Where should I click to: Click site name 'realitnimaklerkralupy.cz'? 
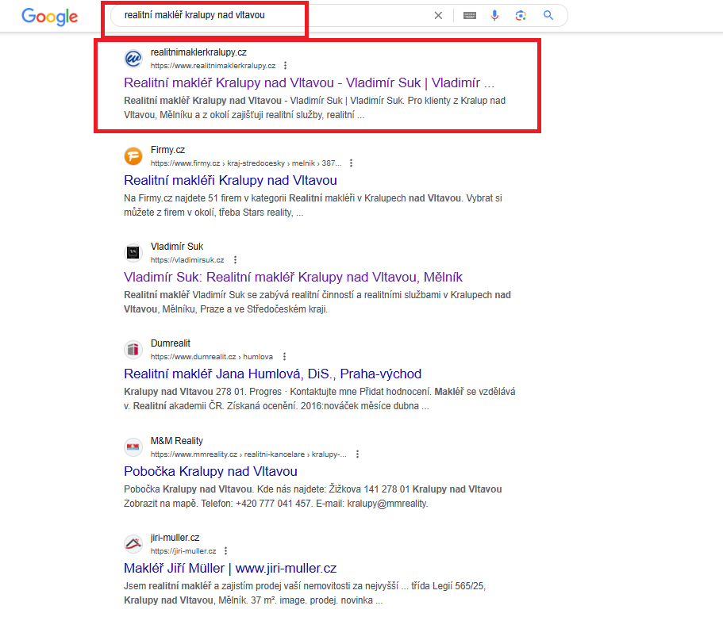[198, 52]
